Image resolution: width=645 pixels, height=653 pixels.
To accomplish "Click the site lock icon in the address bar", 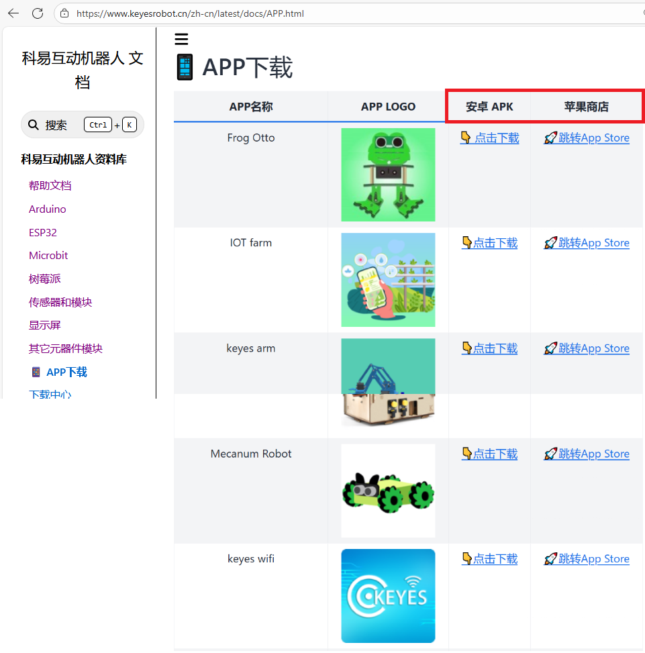I will click(64, 13).
